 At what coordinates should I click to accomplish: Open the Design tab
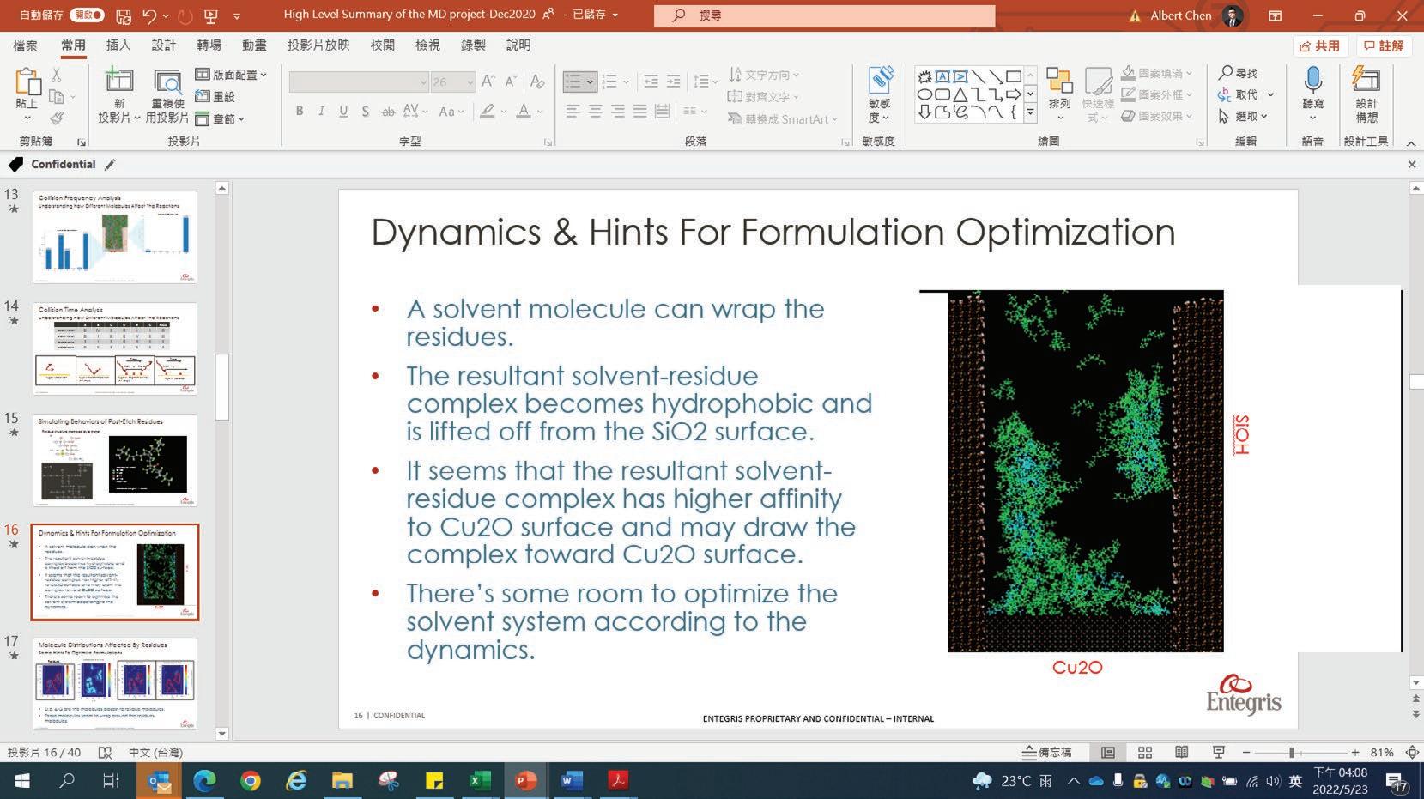click(x=163, y=45)
